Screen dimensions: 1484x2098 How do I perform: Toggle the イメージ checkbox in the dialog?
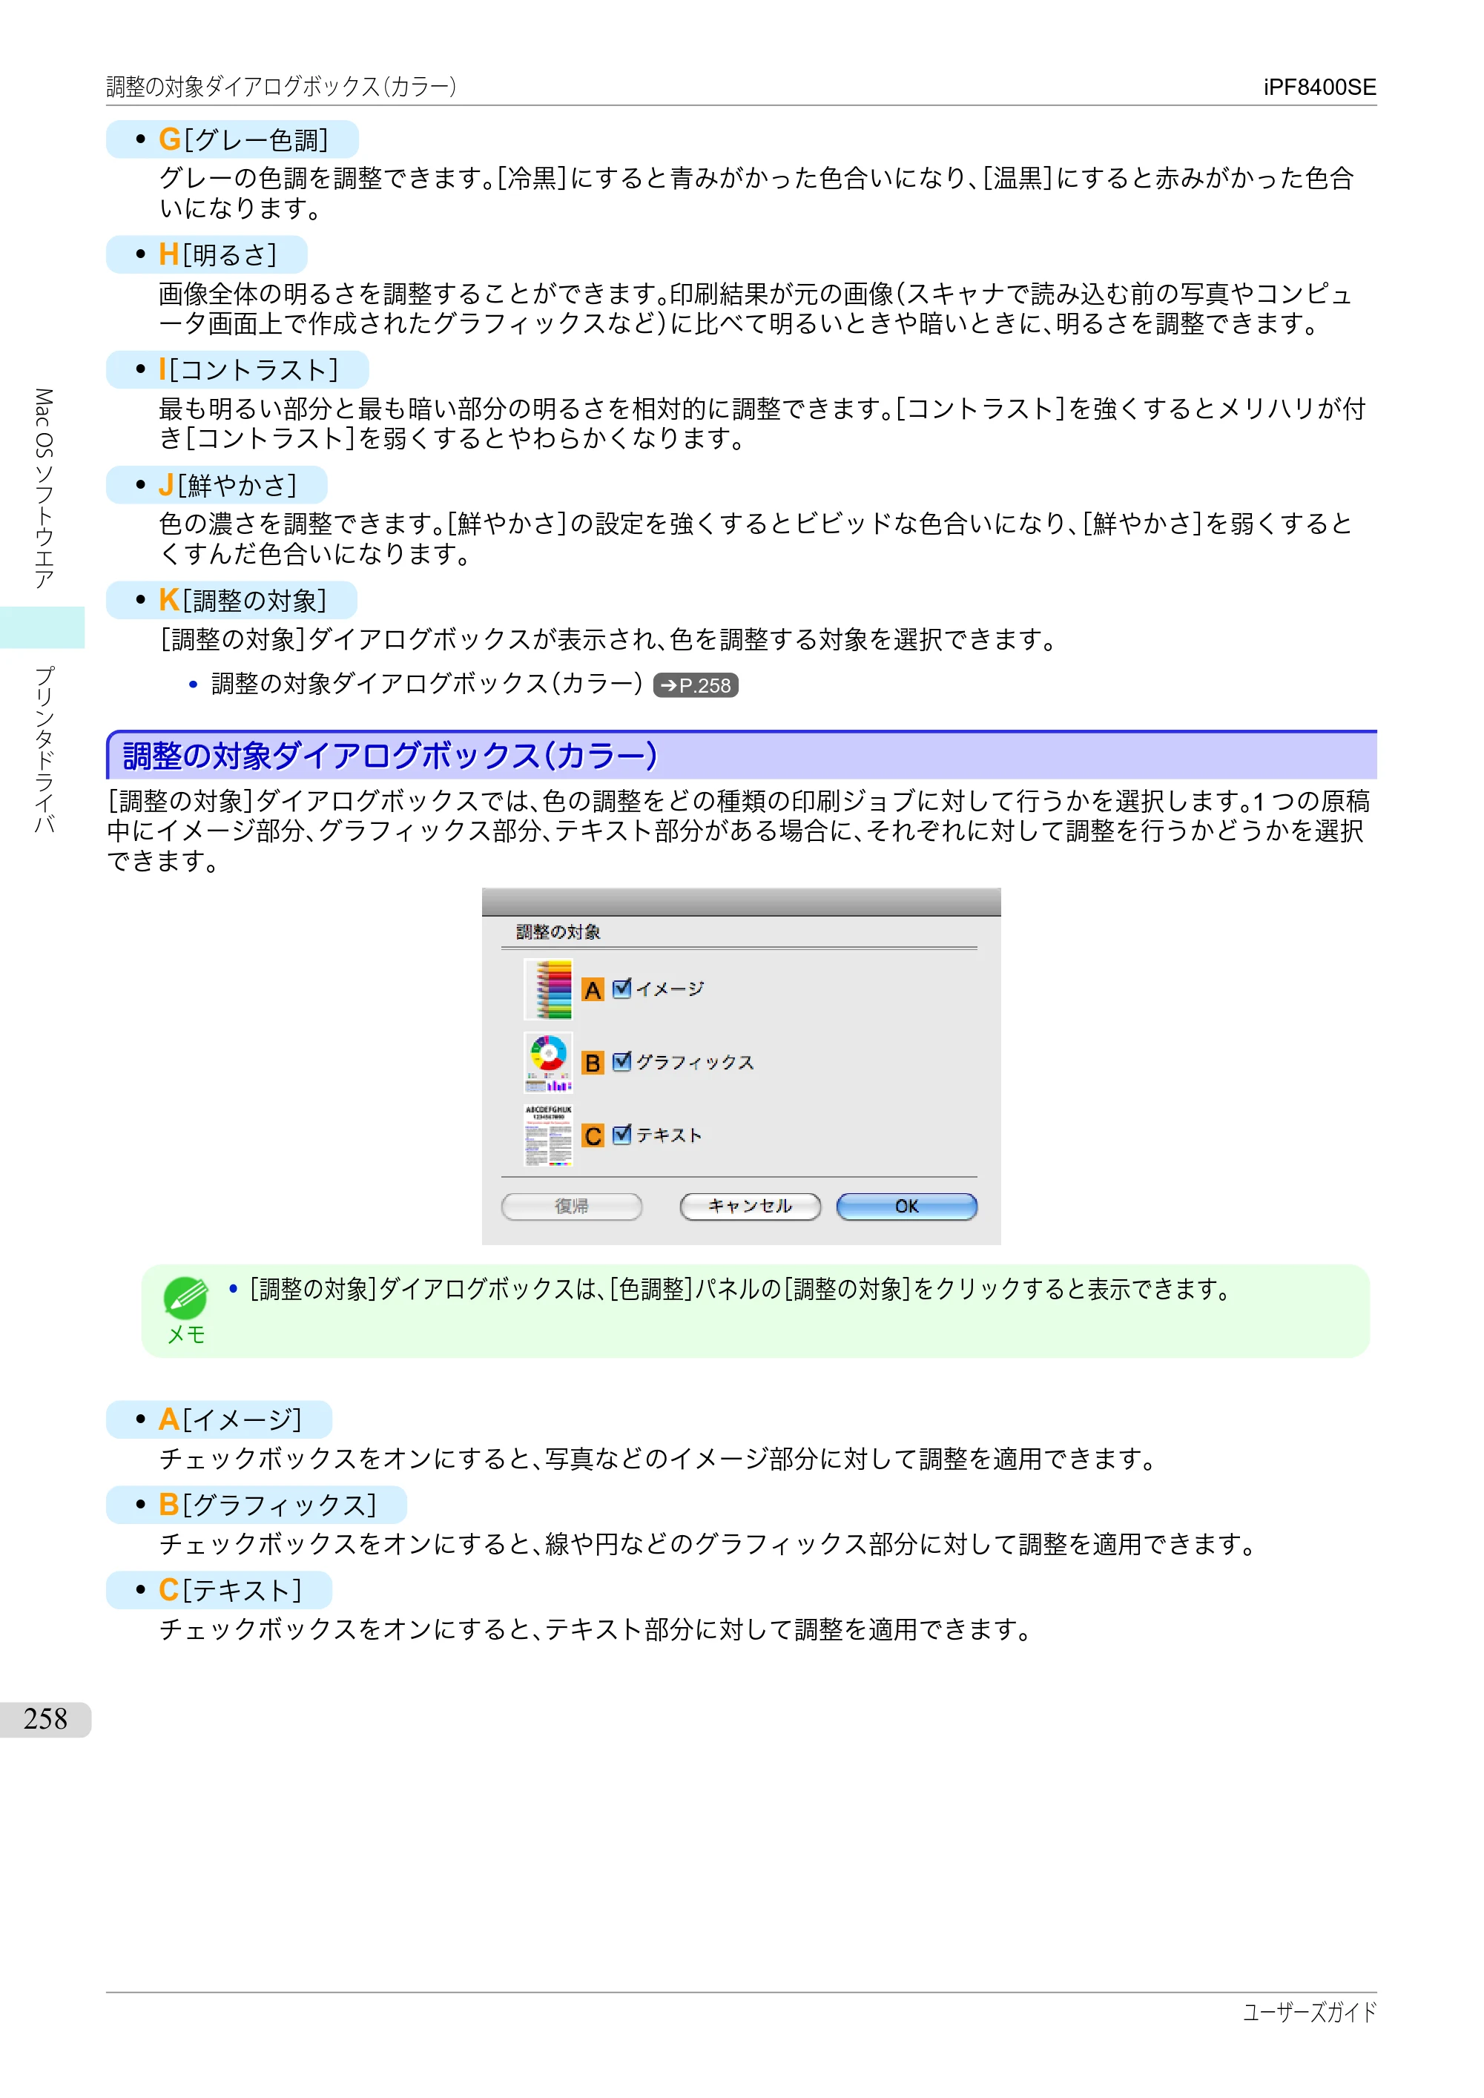pyautogui.click(x=621, y=989)
